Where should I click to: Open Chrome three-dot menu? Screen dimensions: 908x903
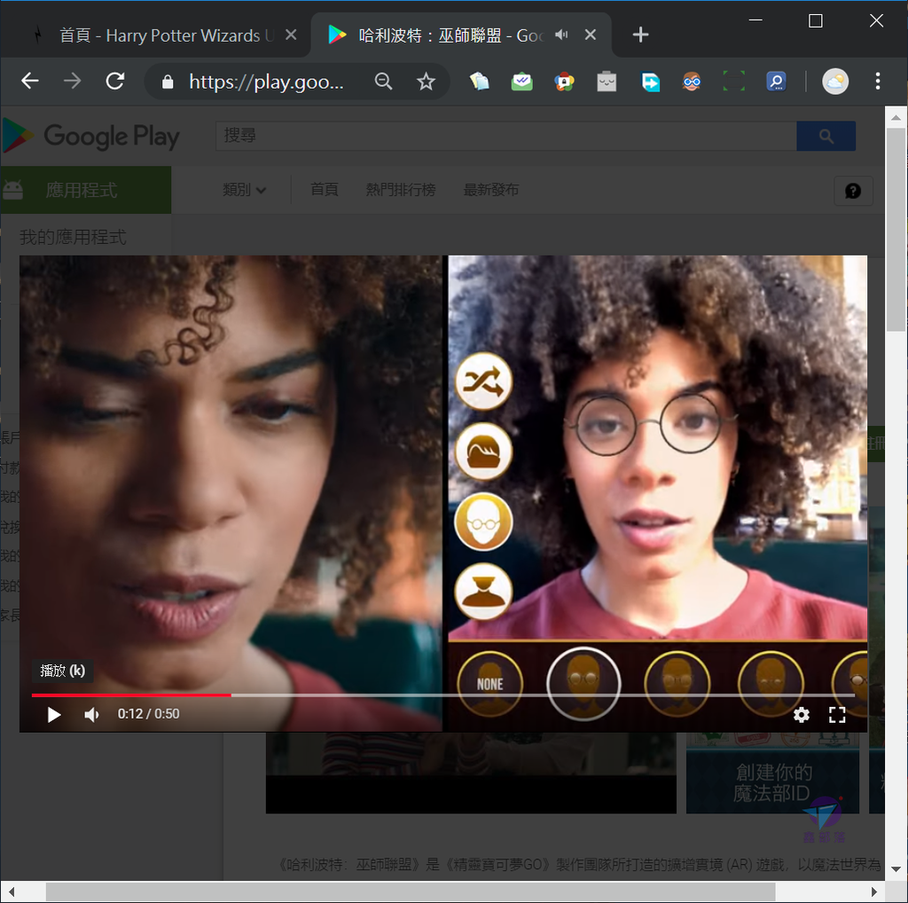[878, 81]
